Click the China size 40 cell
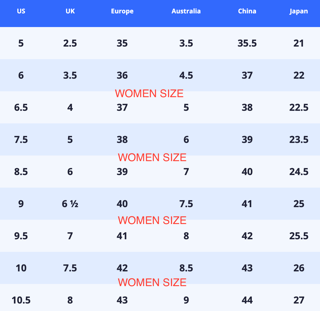Image resolution: width=320 pixels, height=311 pixels. (247, 172)
